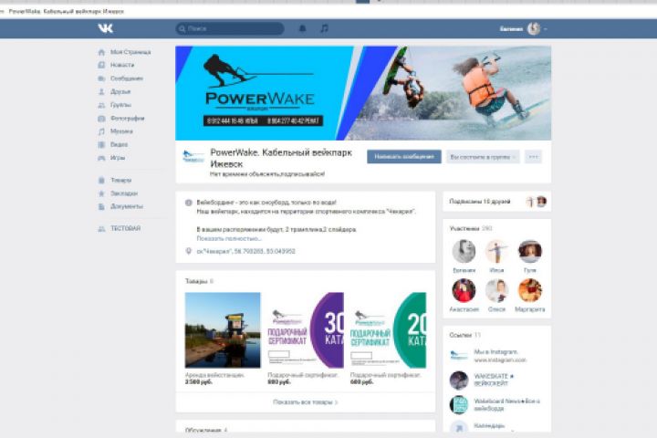The height and width of the screenshot is (438, 657).
Task: Open the Documents icon in sidebar
Action: 101,206
